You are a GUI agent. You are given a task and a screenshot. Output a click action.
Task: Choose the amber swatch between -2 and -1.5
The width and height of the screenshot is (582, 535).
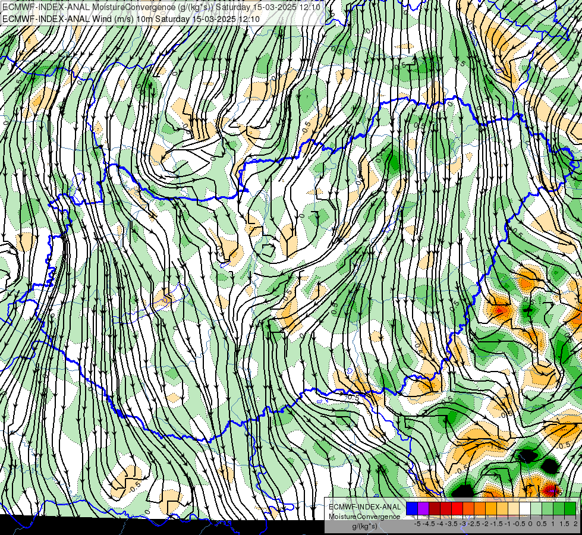tap(491, 509)
